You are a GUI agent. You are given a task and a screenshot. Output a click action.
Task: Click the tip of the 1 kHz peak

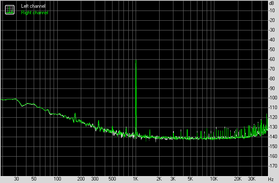(136, 60)
